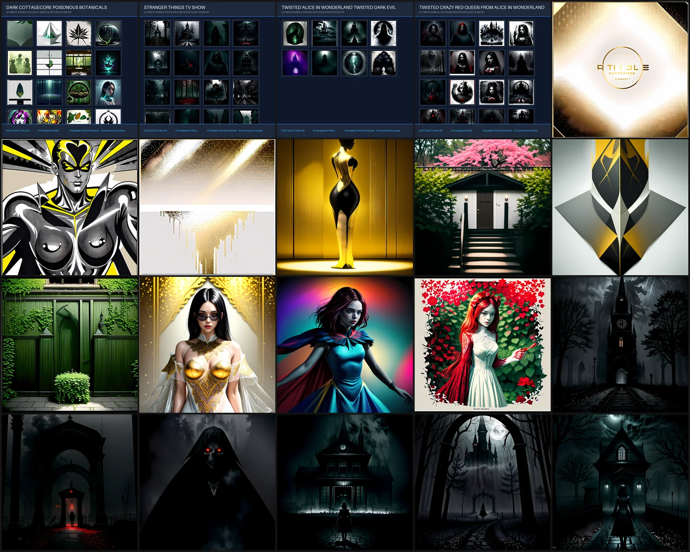The height and width of the screenshot is (552, 690).
Task: Open the gothic church with lightning image
Action: coord(620,345)
